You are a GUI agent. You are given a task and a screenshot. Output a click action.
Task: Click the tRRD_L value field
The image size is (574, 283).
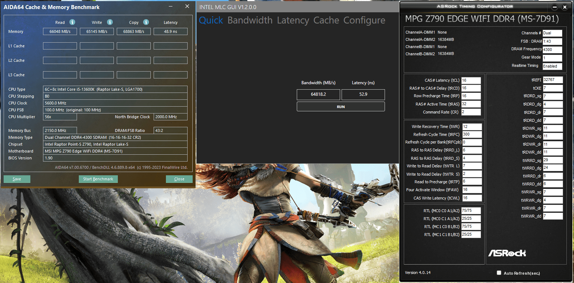click(x=472, y=150)
